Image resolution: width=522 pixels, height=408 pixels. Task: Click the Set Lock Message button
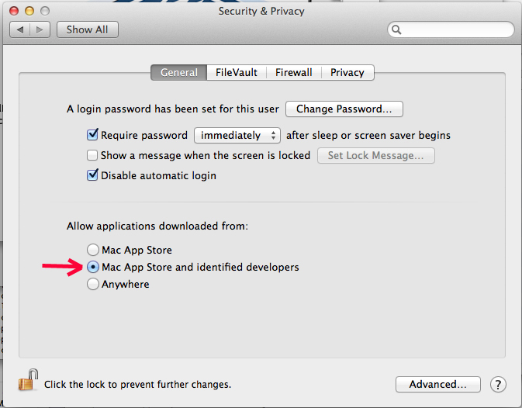[376, 155]
